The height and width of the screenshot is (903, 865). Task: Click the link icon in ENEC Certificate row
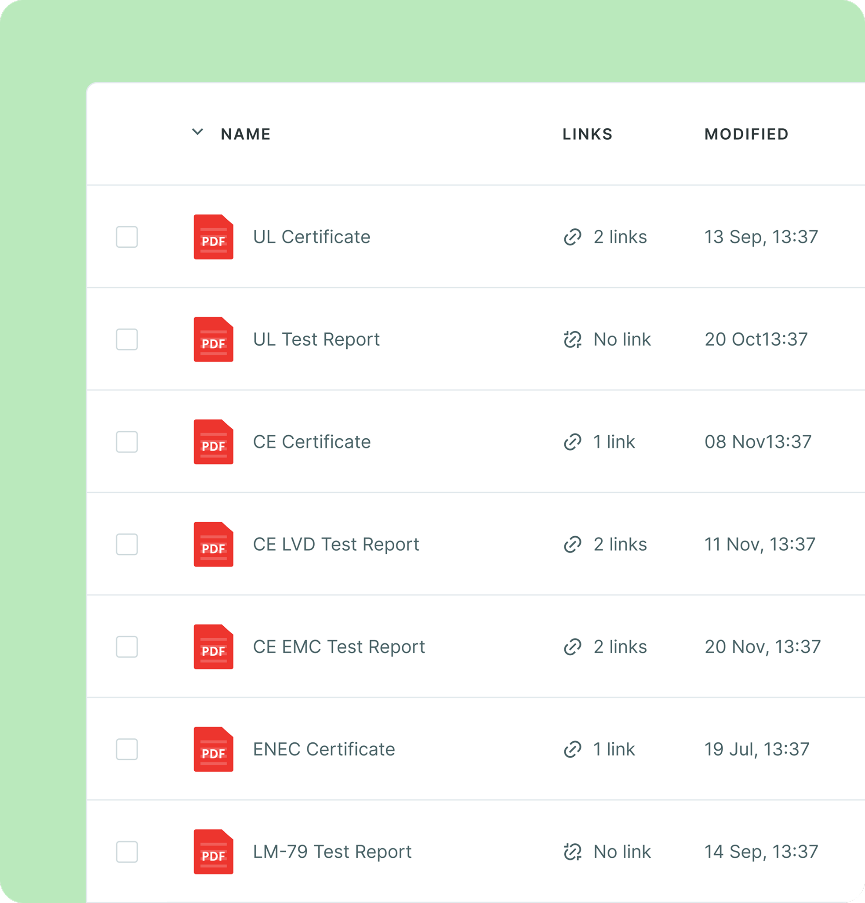point(573,750)
